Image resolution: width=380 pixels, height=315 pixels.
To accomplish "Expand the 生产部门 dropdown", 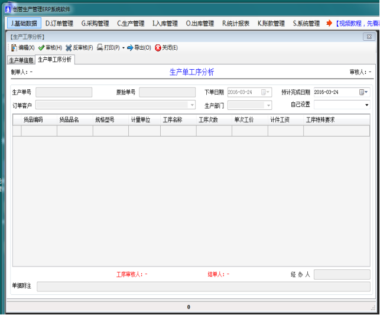I will coord(268,105).
